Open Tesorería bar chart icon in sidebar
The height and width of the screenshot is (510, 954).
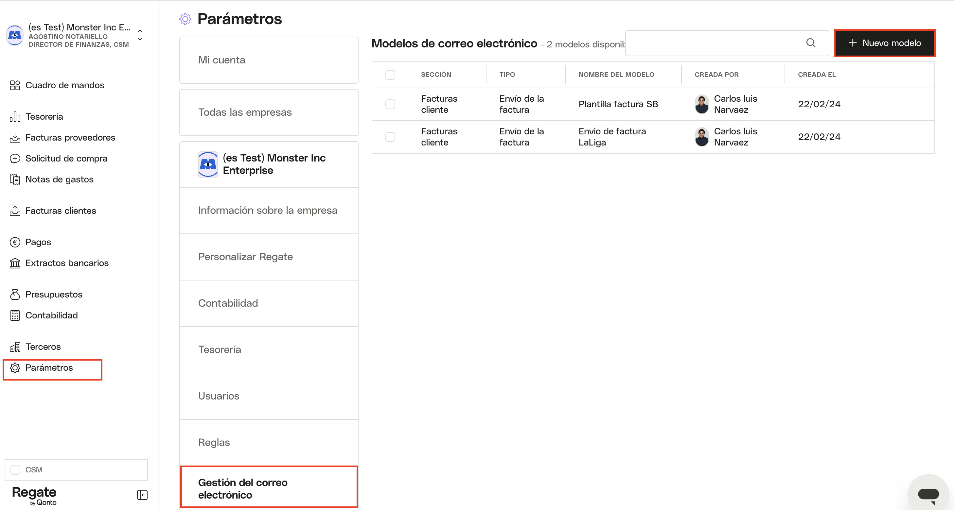pos(15,117)
